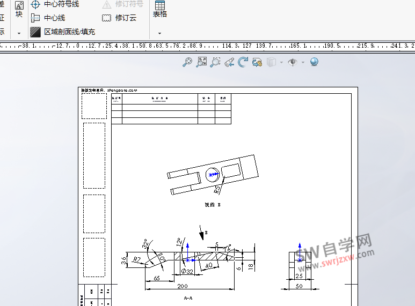Open the Display Style dropdown arrow
The image size is (415, 306).
[281, 63]
